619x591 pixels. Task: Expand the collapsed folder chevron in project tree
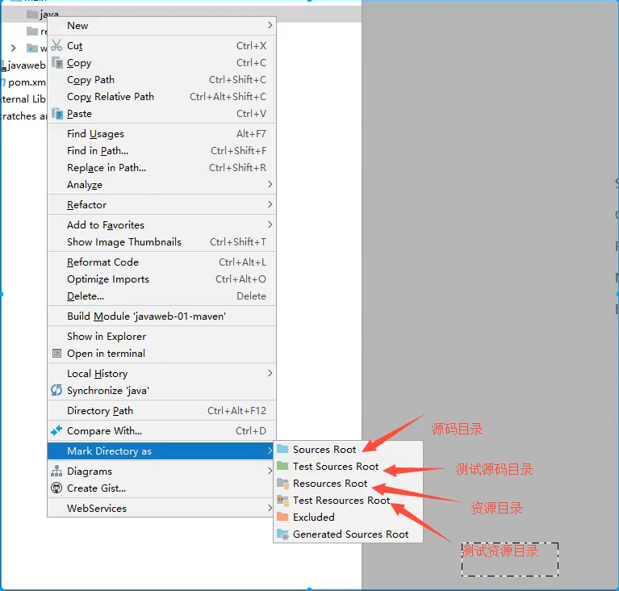pos(14,48)
